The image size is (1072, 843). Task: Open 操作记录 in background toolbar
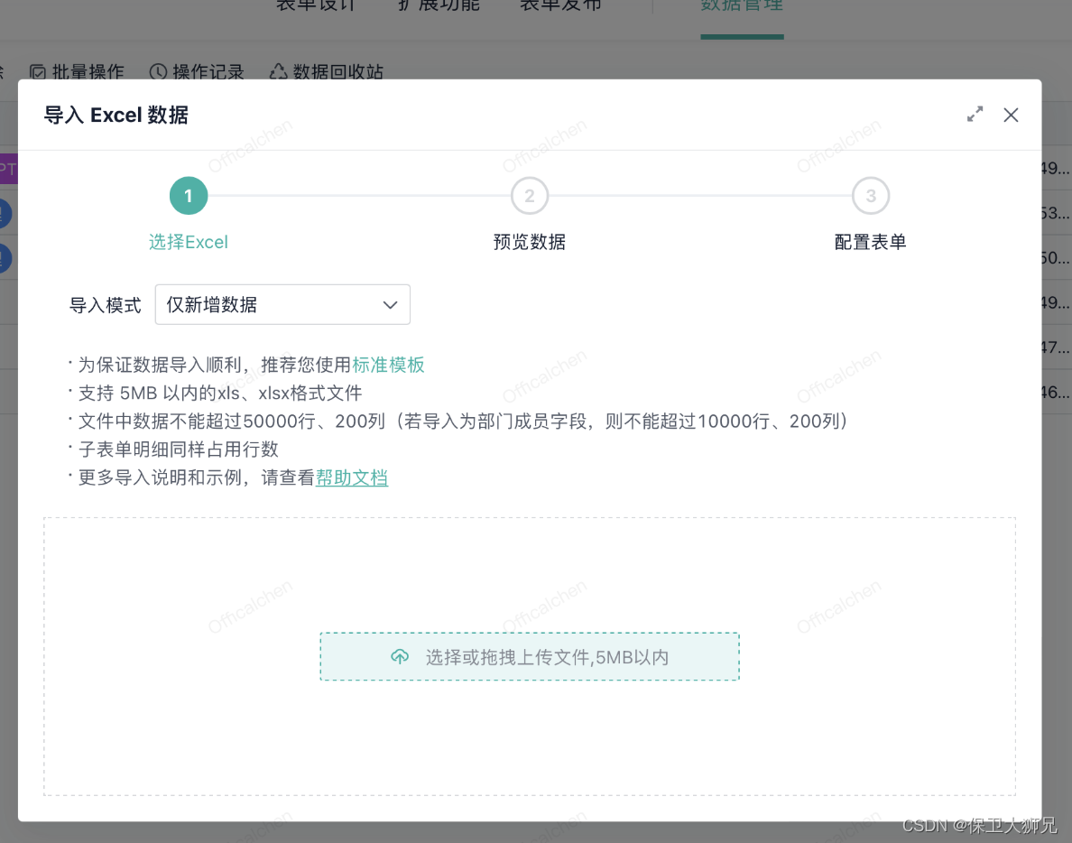[197, 72]
